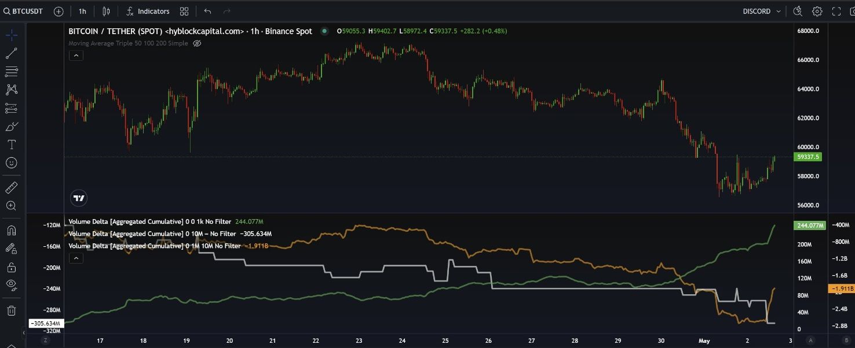The width and height of the screenshot is (855, 348).
Task: Redo the chart action
Action: (x=227, y=11)
